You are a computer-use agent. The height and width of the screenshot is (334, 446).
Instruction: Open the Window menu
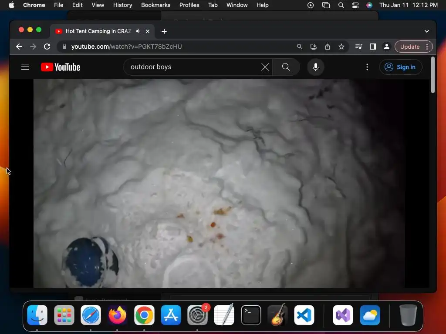pos(237,5)
